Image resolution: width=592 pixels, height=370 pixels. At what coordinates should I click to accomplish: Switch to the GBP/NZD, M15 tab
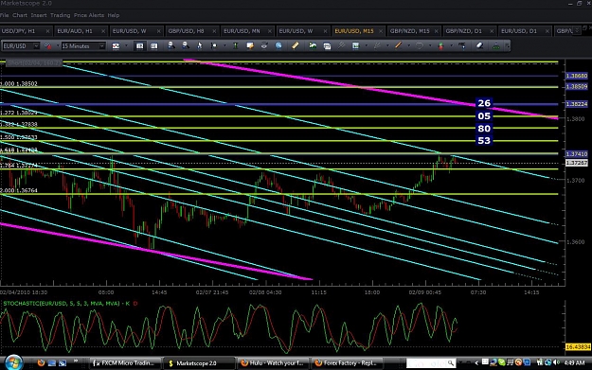(414, 31)
